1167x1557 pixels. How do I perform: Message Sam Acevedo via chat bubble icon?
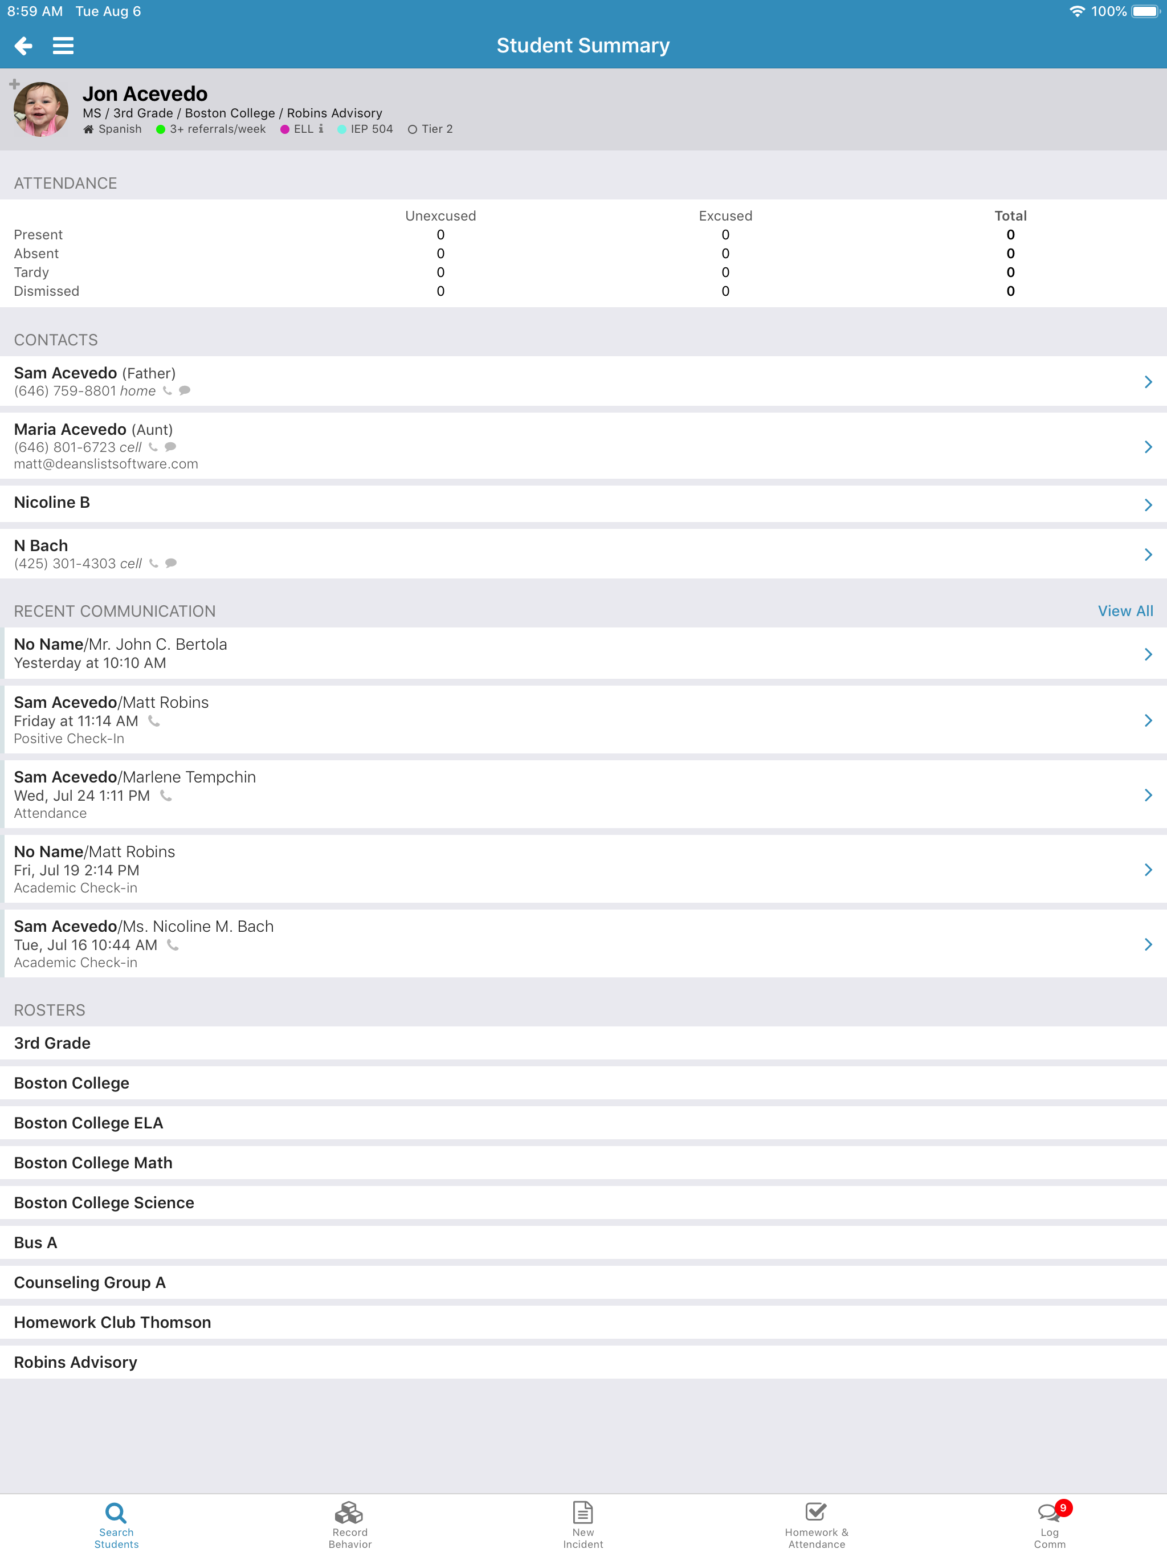(185, 390)
